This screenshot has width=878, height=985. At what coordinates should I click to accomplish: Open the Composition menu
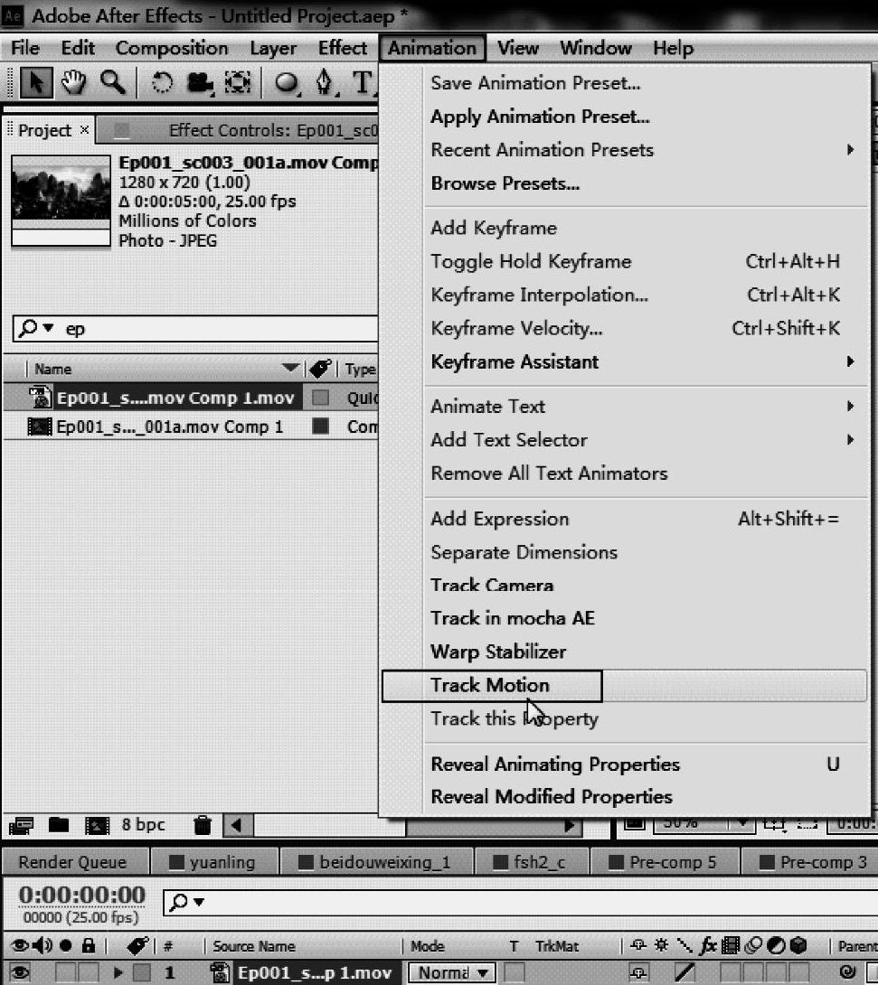tap(172, 49)
